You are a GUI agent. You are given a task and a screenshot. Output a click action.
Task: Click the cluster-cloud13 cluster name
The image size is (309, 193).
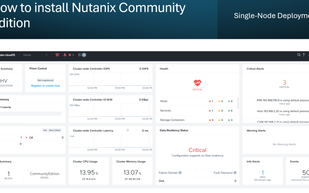click(x=7, y=55)
